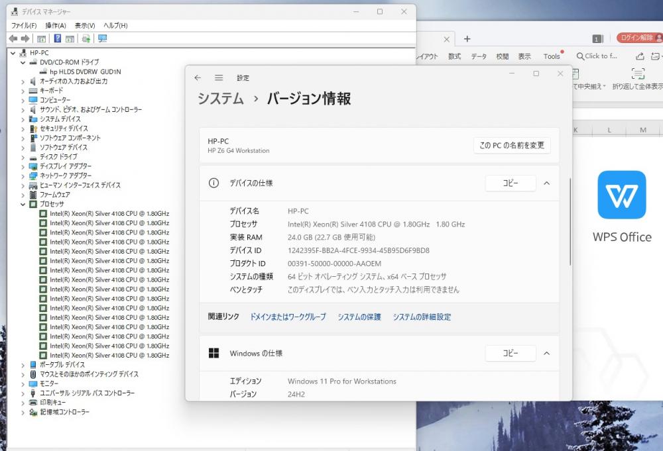Select the プロダクト ID value 00391-50000-00000-AAOEM
The height and width of the screenshot is (451, 663).
pos(334,264)
